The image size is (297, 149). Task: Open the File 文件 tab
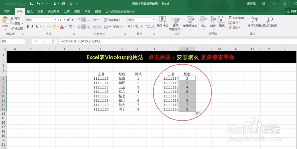point(7,11)
